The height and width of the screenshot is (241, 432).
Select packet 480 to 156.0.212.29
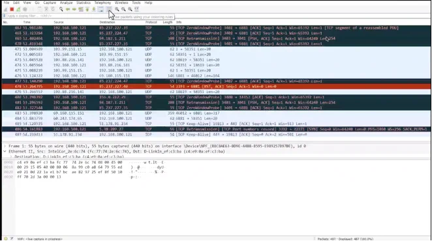coord(216,97)
